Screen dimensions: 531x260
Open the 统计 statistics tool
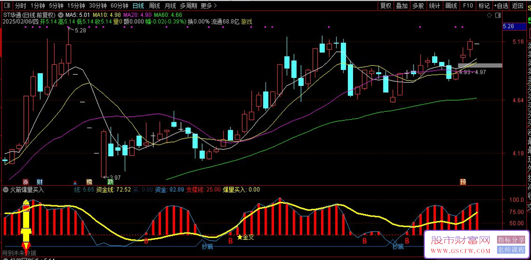point(435,5)
